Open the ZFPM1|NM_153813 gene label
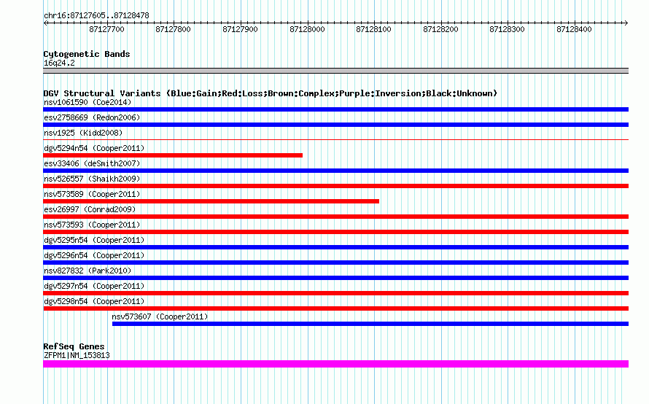The width and height of the screenshot is (649, 404). click(x=77, y=355)
